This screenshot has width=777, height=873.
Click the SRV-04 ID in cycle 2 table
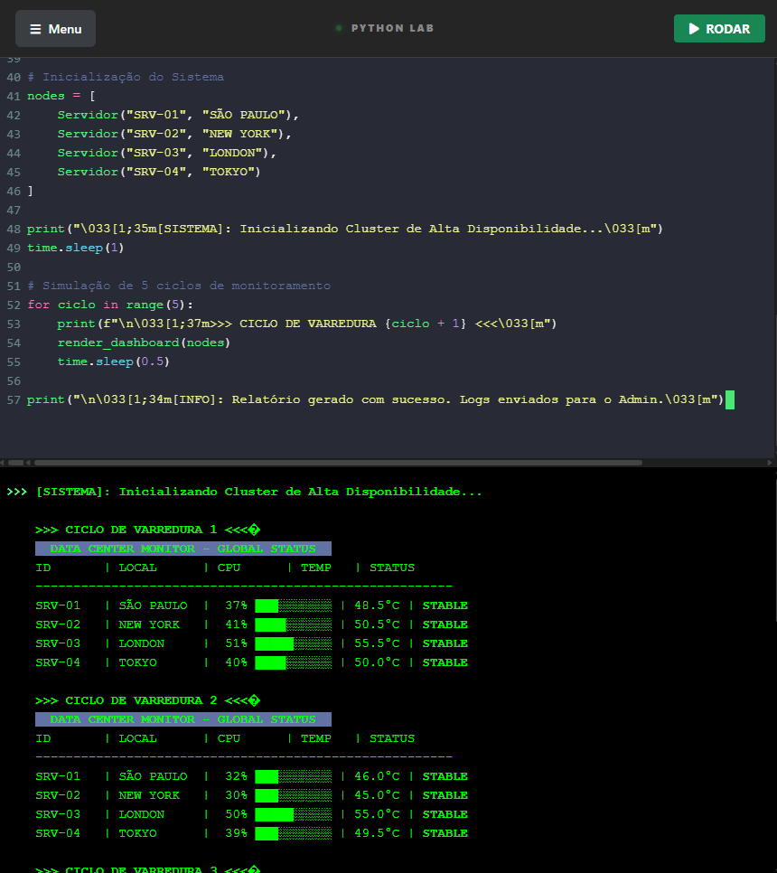click(58, 833)
